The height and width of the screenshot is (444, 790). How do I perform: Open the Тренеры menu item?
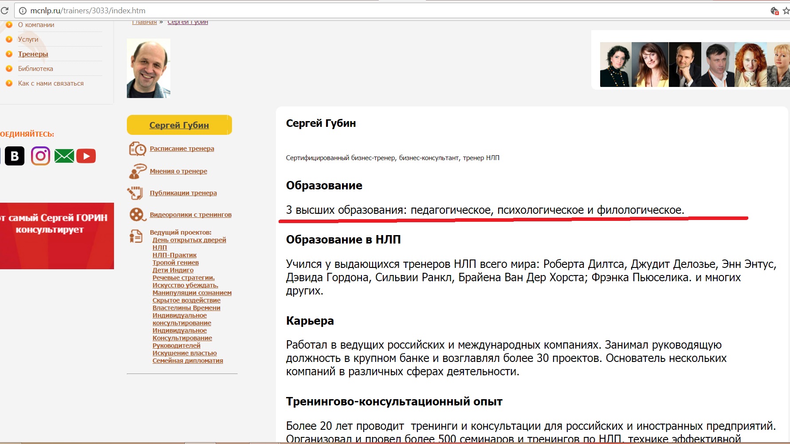pyautogui.click(x=33, y=54)
